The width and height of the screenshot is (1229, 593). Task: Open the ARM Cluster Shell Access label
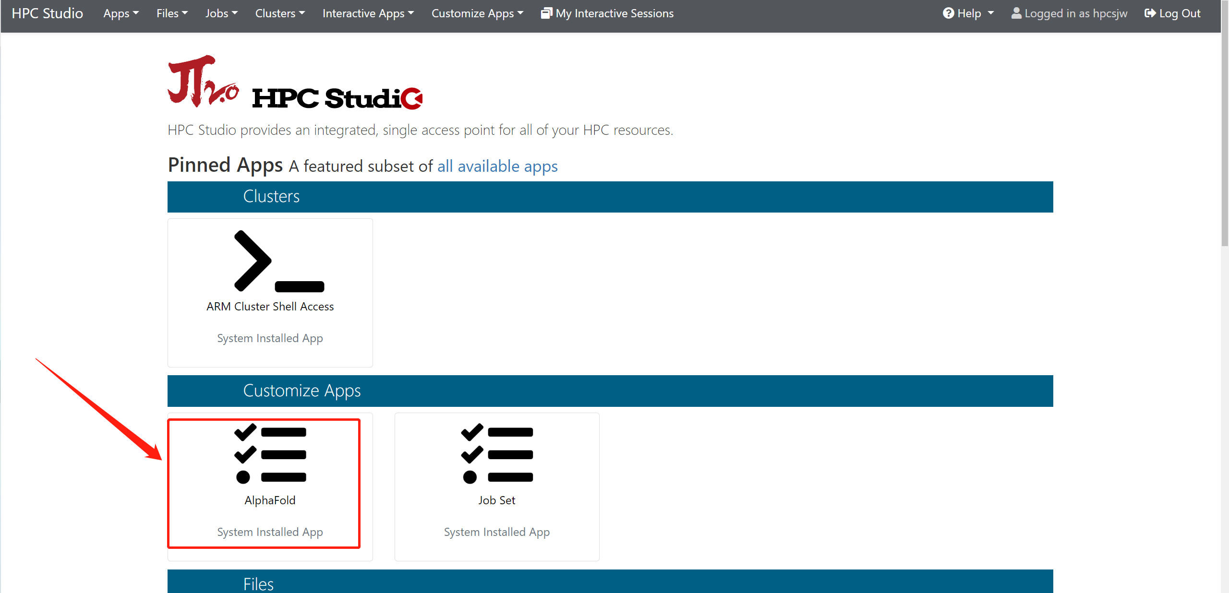click(270, 307)
